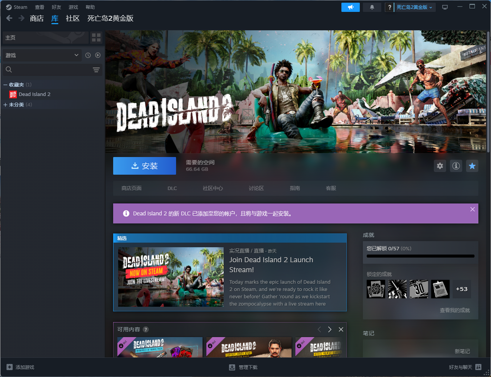Open the notifications bell

coord(372,7)
